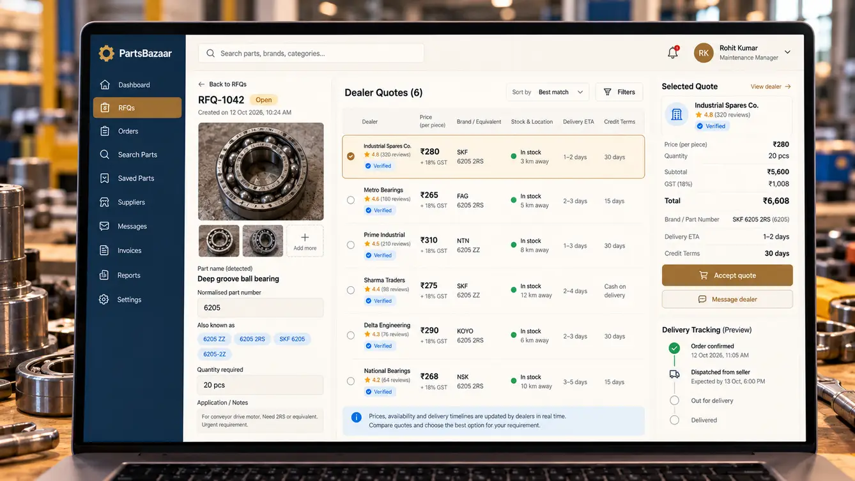The height and width of the screenshot is (481, 855).
Task: Click the Quantity required field
Action: tap(261, 385)
